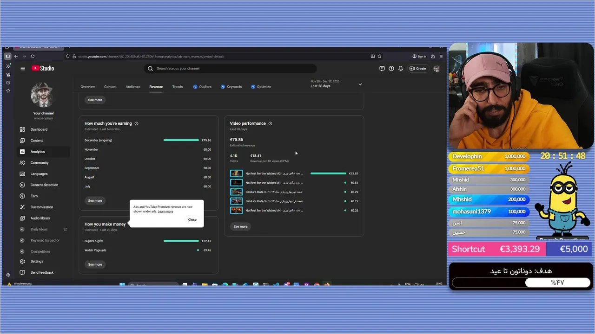Bookmark this page with the star in address bar
The image size is (595, 334).
[x=379, y=56]
